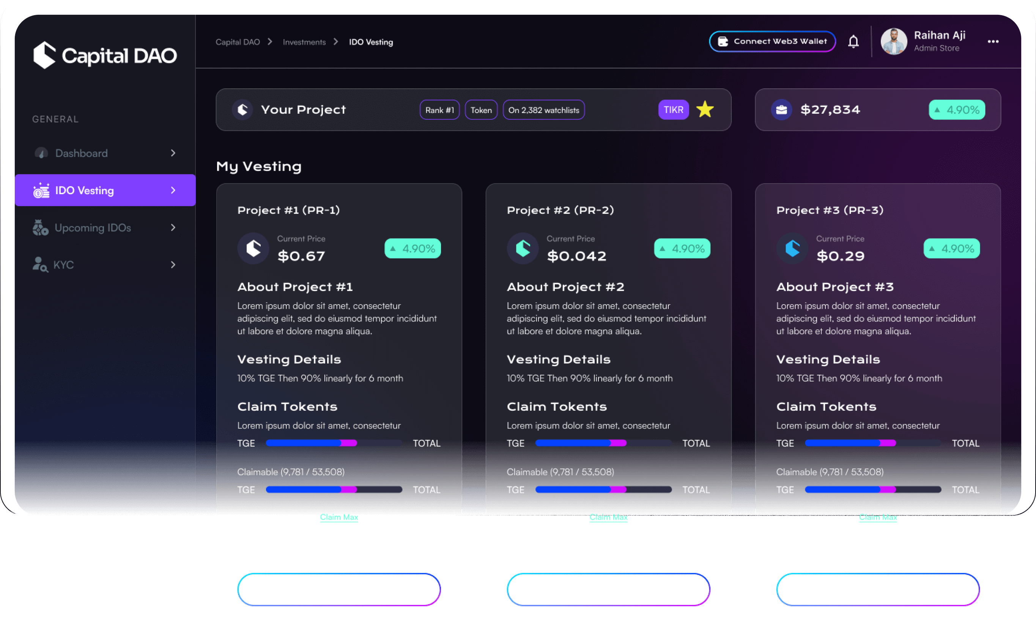
Task: Click the Rank #1 tag
Action: (x=440, y=110)
